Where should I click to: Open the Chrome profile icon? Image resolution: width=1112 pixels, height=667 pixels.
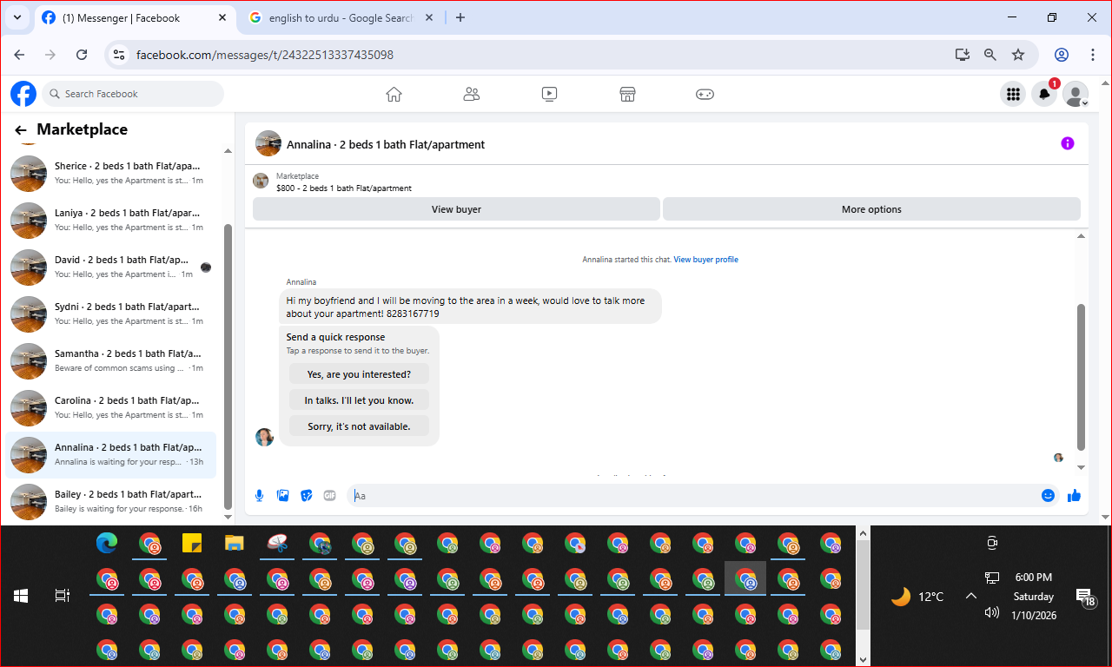click(1062, 55)
